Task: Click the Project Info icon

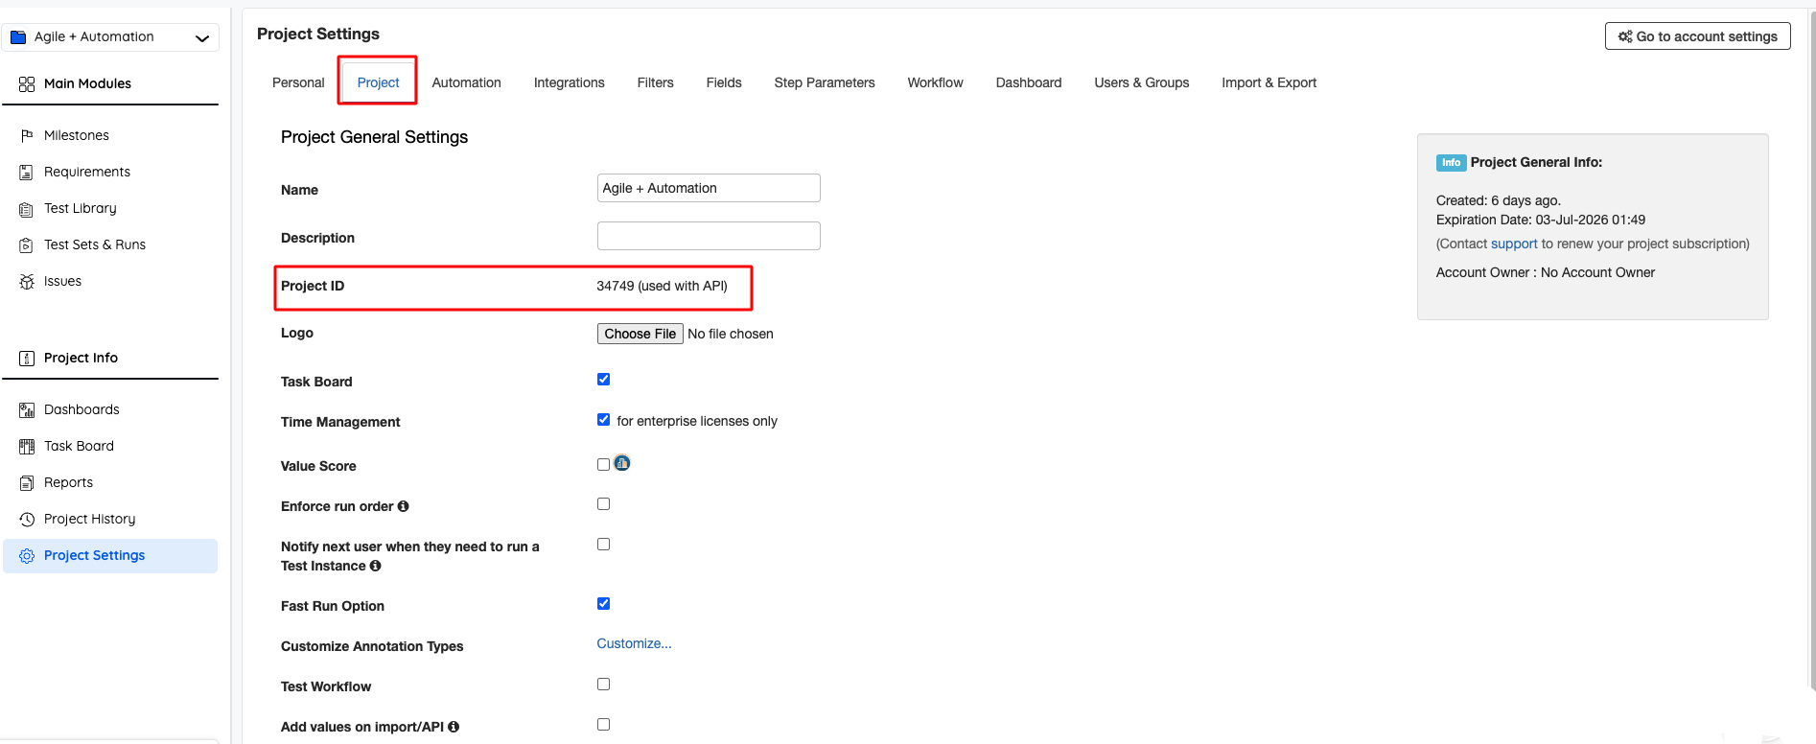Action: [27, 359]
